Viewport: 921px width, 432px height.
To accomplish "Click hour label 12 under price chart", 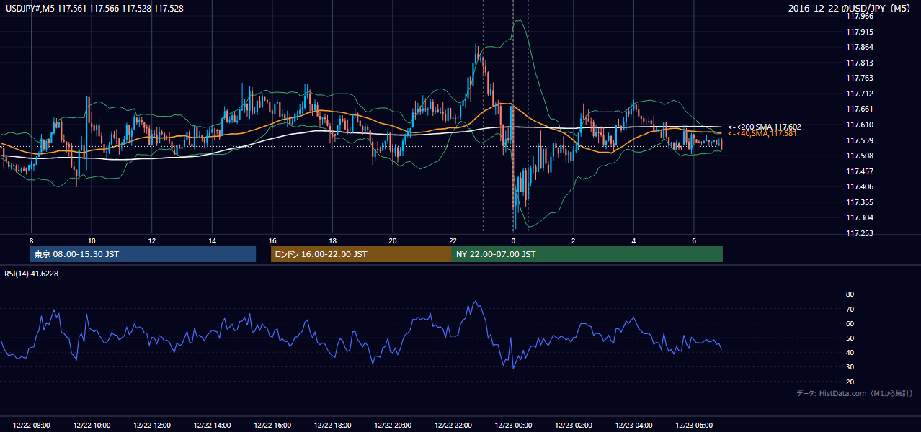I will coord(152,240).
